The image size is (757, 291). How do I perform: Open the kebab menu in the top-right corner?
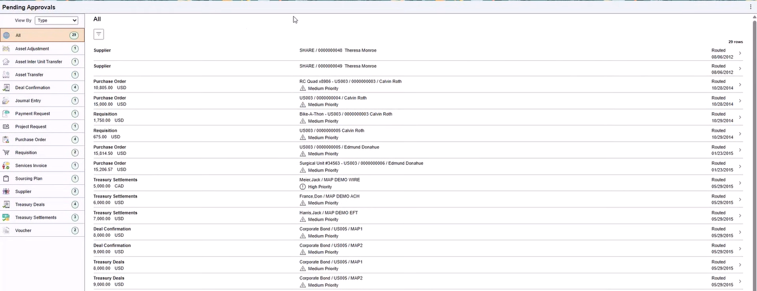[x=751, y=7]
